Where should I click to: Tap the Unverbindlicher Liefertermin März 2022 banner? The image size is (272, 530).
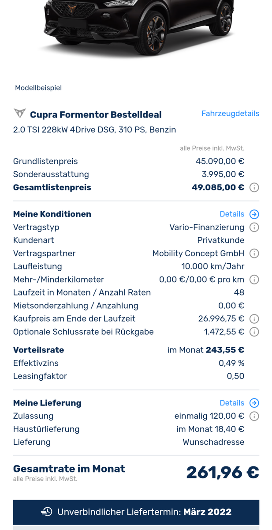(x=136, y=512)
